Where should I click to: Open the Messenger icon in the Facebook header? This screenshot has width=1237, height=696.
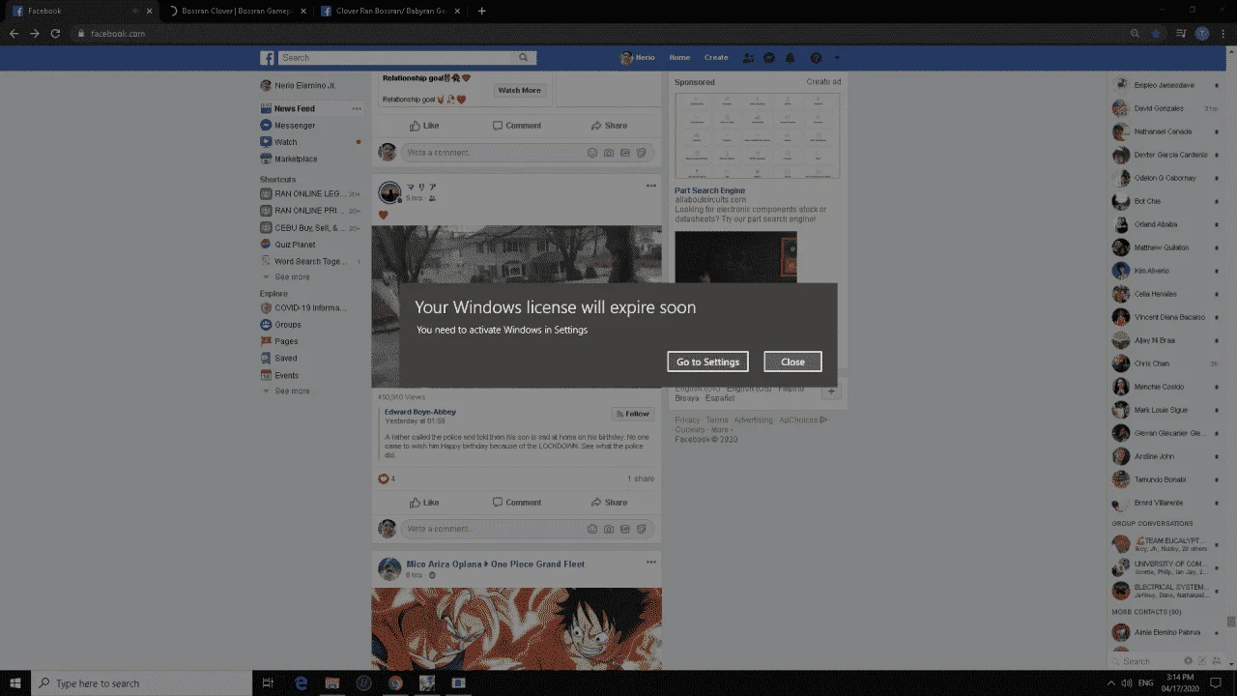pyautogui.click(x=769, y=58)
